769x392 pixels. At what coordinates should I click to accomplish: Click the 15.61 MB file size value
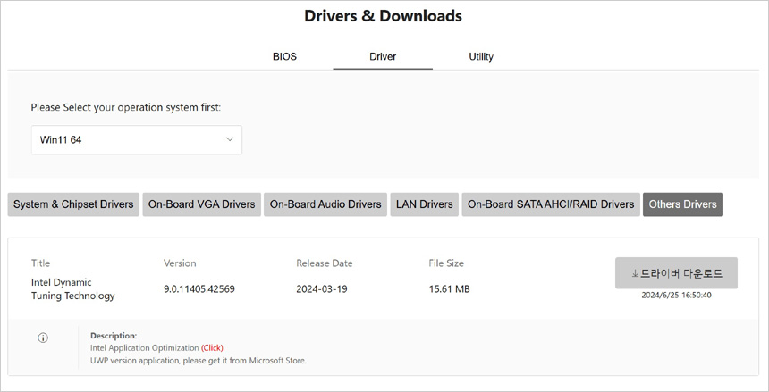tap(449, 289)
